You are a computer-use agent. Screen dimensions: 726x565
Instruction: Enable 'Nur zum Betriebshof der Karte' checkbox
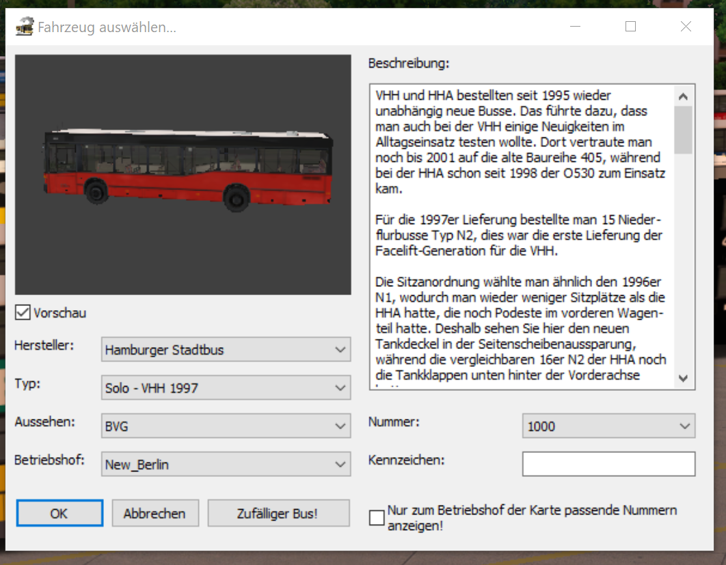point(377,518)
